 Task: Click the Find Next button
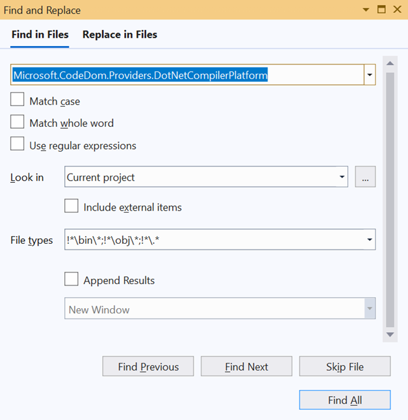246,367
